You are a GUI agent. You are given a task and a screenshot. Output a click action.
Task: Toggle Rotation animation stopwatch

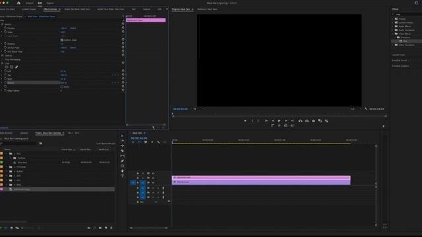tap(5, 43)
